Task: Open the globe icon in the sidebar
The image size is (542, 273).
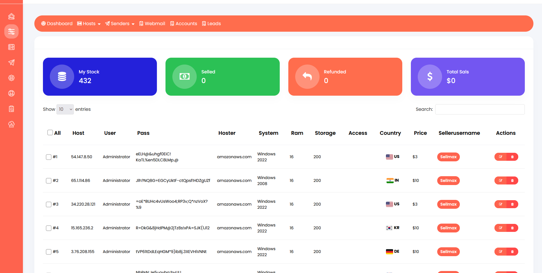Action: coord(11,78)
